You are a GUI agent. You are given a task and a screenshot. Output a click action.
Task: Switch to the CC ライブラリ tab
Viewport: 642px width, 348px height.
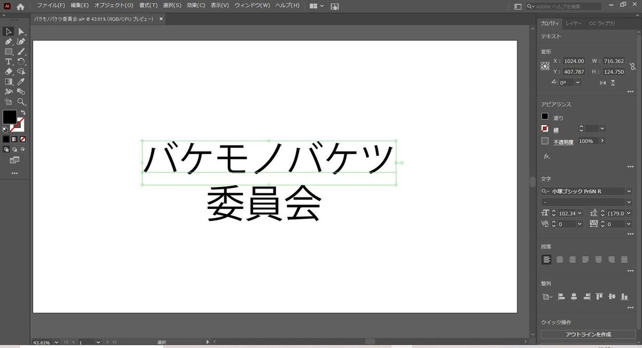click(x=602, y=24)
